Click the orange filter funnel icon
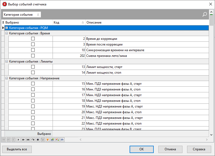The height and width of the screenshot is (156, 215). coord(47,140)
